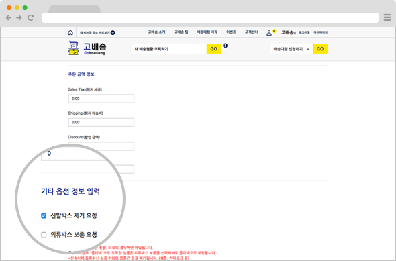Uncheck the 신발박스 제거 요청 checkbox
The image size is (396, 261).
(x=44, y=216)
